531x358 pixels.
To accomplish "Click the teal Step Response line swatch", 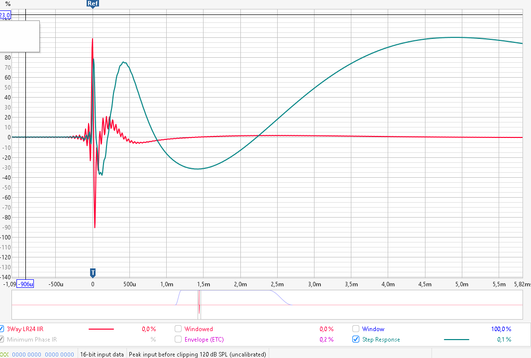I will 456,340.
